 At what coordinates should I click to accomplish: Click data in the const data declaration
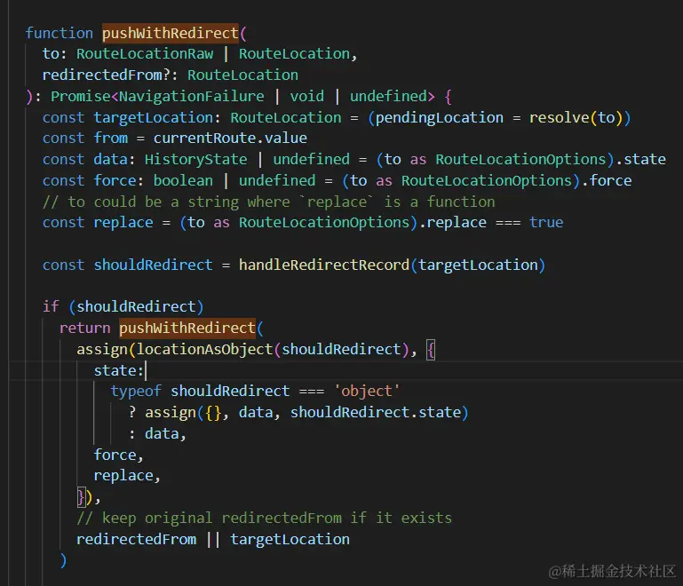pyautogui.click(x=111, y=159)
